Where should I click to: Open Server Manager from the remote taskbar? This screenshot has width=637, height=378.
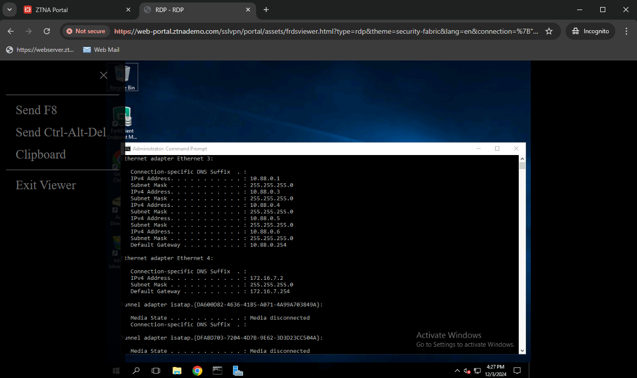click(x=237, y=370)
